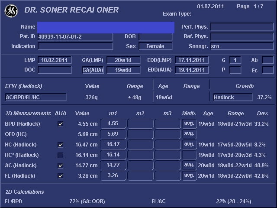277x208 pixels.
Task: Toggle the BPD (Hadlock) AUA checkbox
Action: 61,124
